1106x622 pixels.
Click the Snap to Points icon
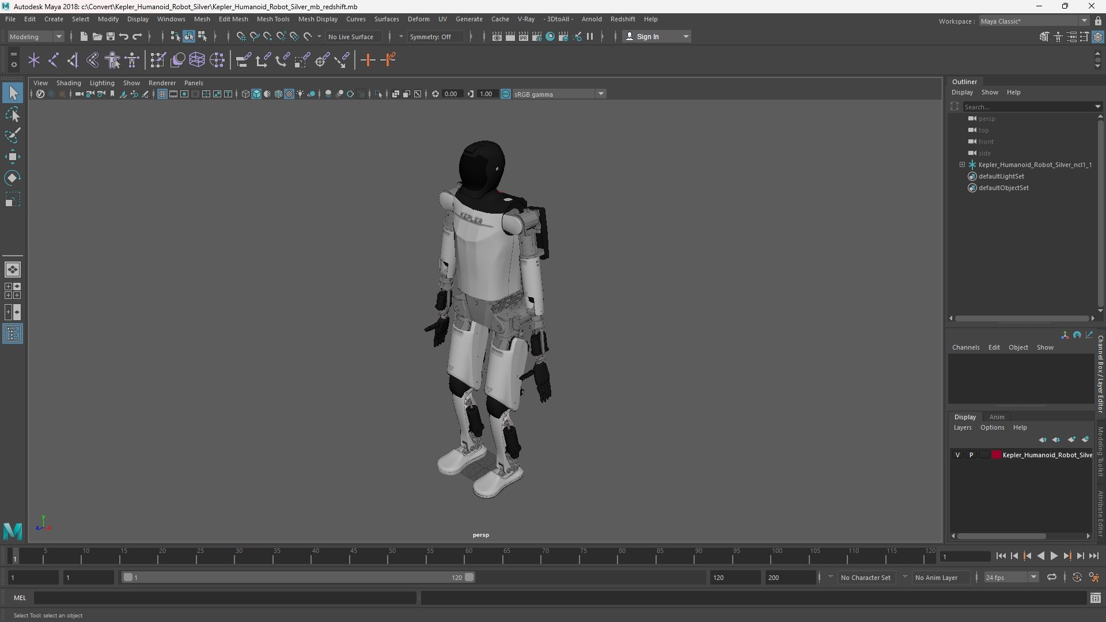coord(268,36)
